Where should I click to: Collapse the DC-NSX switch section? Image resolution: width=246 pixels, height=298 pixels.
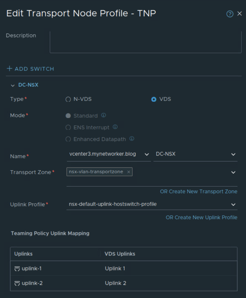12,85
